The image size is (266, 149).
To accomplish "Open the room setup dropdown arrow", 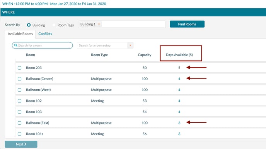I will point(130,45).
